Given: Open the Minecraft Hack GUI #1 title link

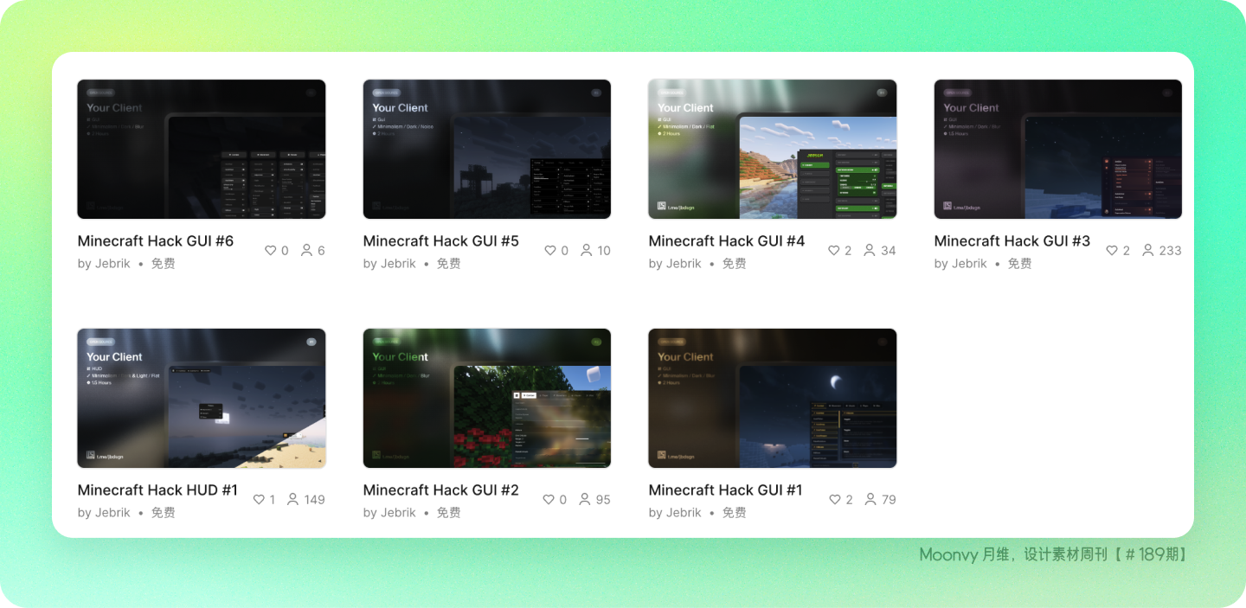Looking at the screenshot, I should point(725,490).
